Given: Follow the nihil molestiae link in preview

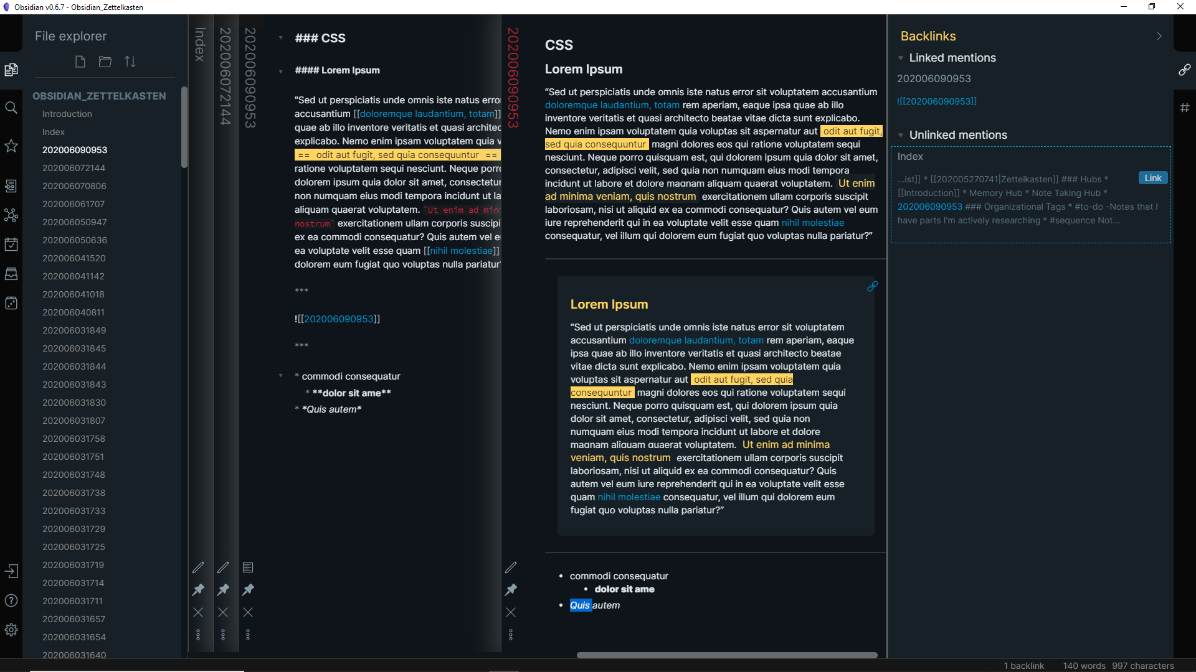Looking at the screenshot, I should (813, 223).
